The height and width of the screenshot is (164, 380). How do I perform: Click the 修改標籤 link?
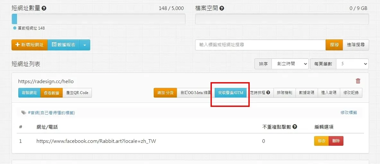pos(349,113)
